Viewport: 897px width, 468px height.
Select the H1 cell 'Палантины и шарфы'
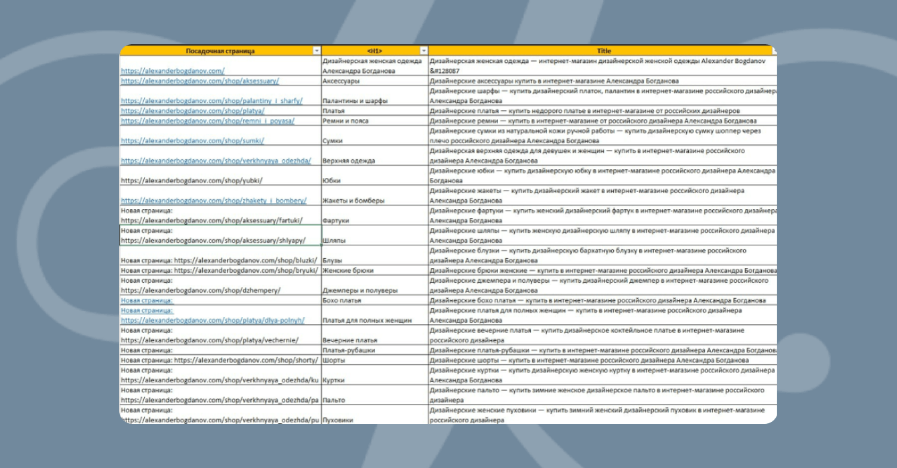(x=375, y=96)
